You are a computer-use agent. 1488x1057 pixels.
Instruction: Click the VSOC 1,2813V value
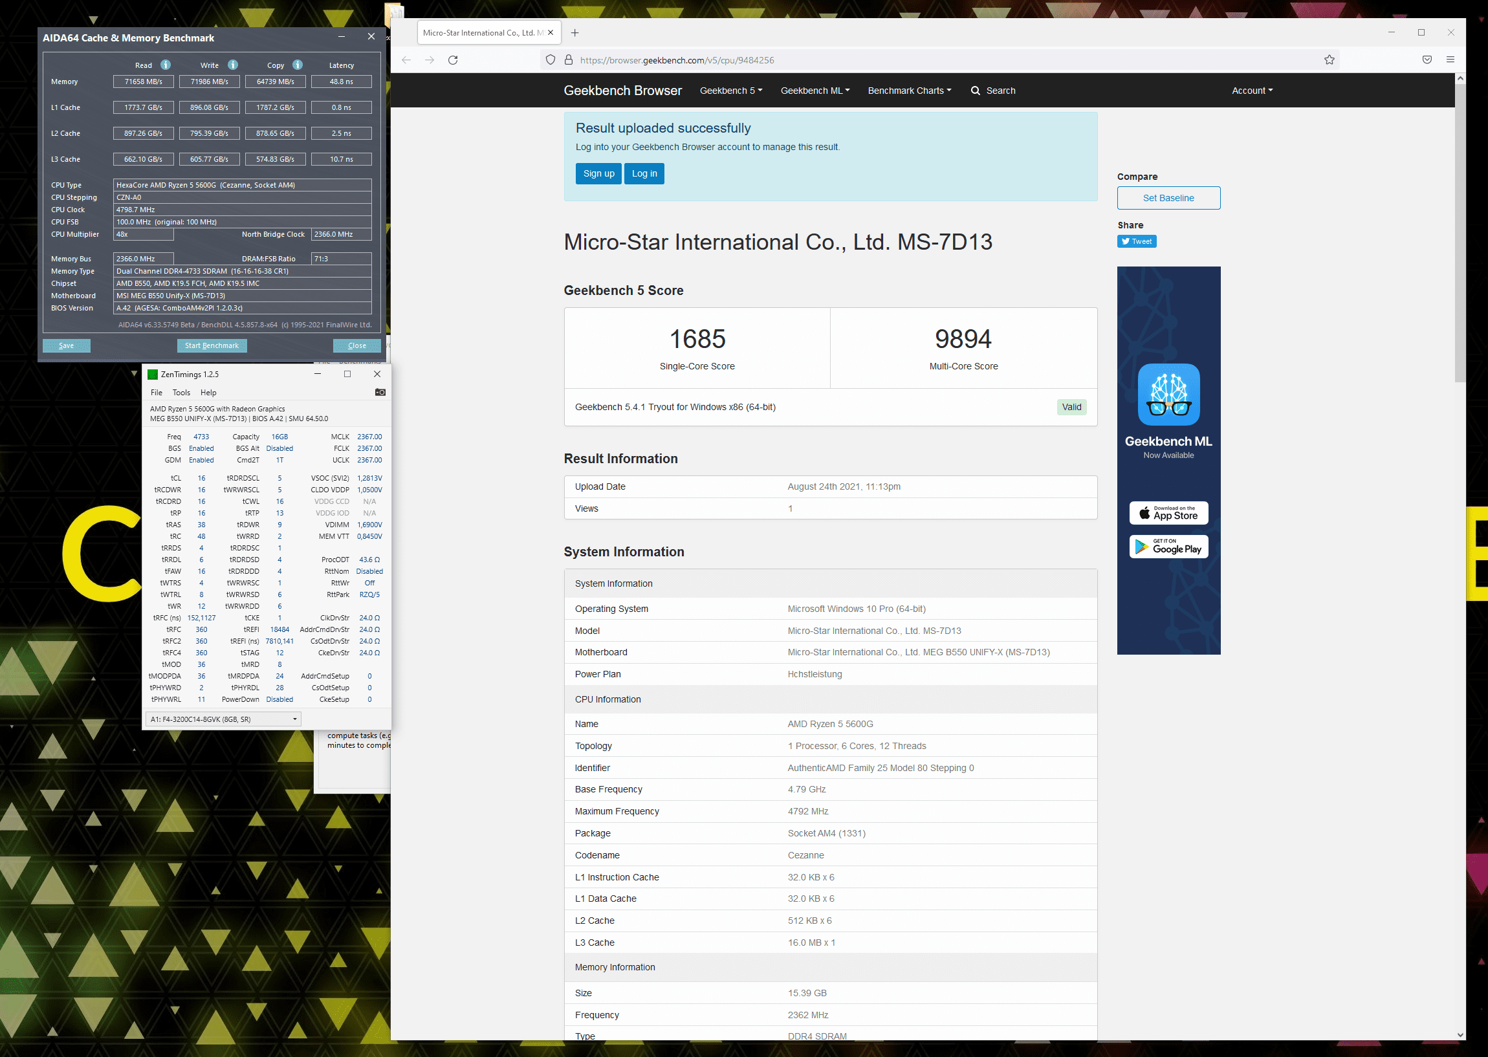[369, 478]
